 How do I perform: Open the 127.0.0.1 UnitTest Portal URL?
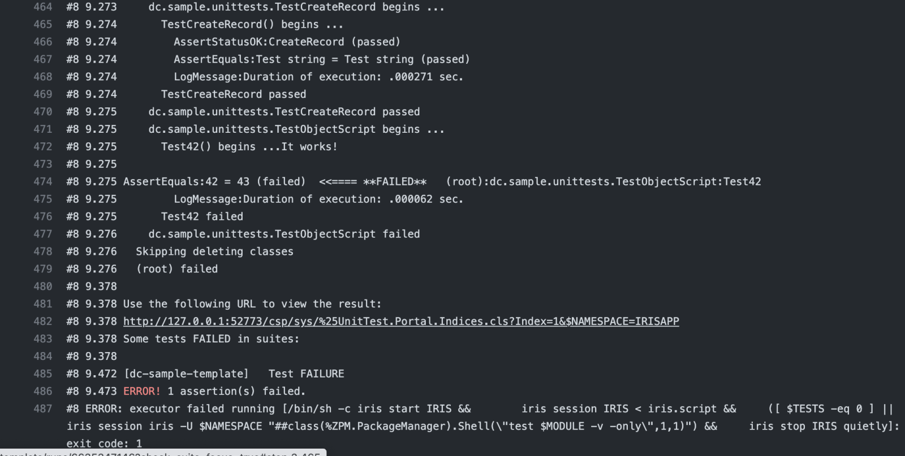pos(401,322)
